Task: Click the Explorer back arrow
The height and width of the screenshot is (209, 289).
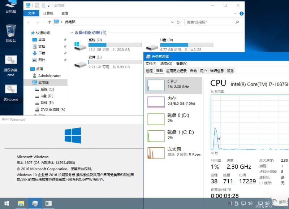Action: (x=29, y=22)
